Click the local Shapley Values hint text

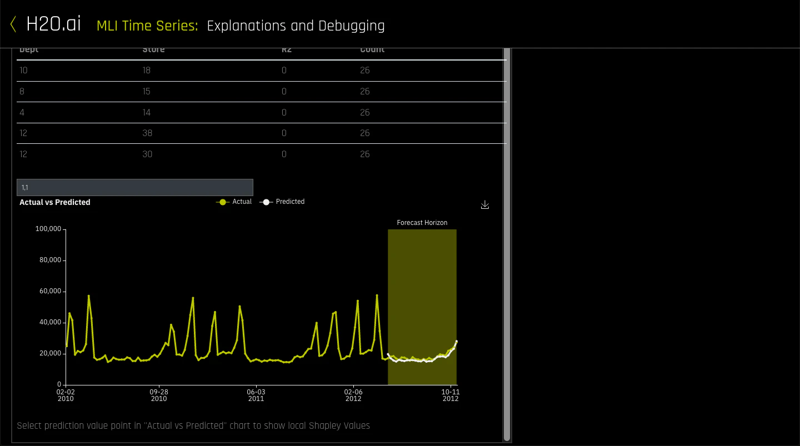point(193,425)
